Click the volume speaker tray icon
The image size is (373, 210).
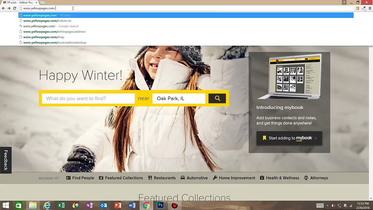tap(333, 206)
